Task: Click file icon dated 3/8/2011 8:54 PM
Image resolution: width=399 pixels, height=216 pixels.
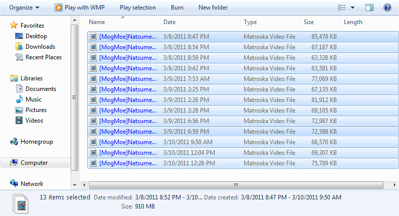Action: [93, 47]
